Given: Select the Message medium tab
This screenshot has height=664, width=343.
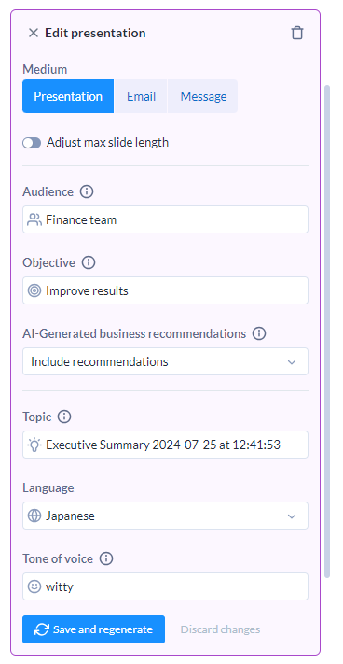Looking at the screenshot, I should (203, 96).
